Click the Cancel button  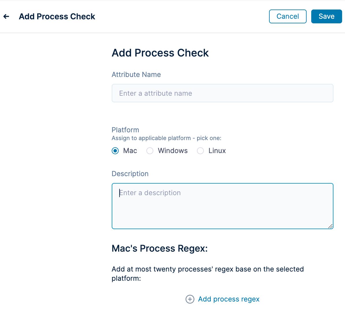288,16
